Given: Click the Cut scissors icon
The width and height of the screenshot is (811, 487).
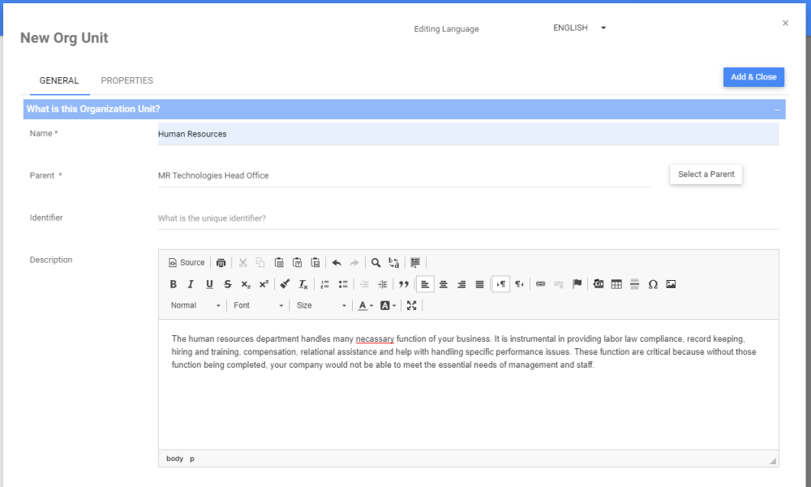Looking at the screenshot, I should click(242, 262).
